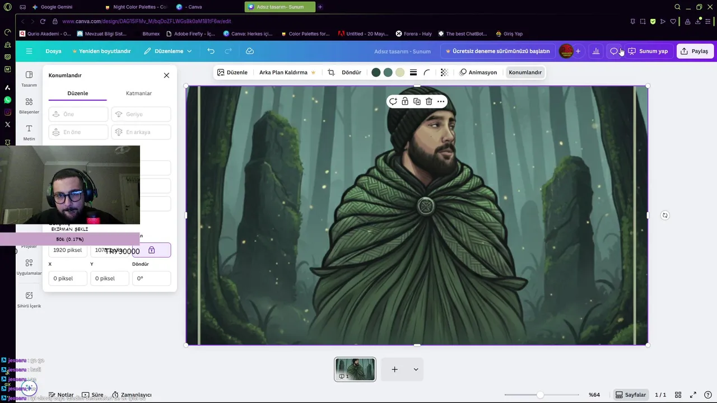This screenshot has width=717, height=403.
Task: Click the width field showing 1920 piksel
Action: (68, 250)
